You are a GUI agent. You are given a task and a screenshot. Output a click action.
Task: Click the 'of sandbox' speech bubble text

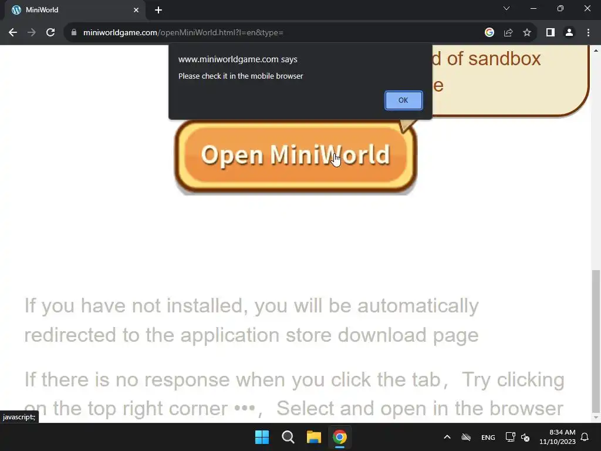click(x=494, y=59)
